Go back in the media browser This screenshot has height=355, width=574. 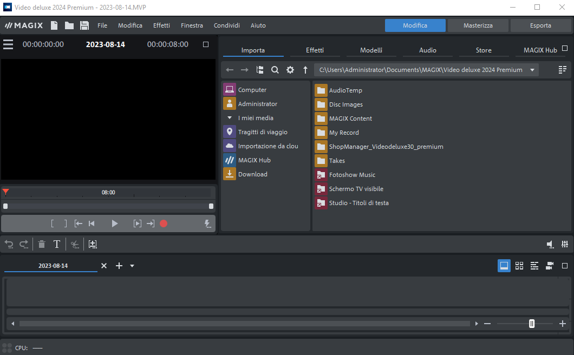[230, 70]
